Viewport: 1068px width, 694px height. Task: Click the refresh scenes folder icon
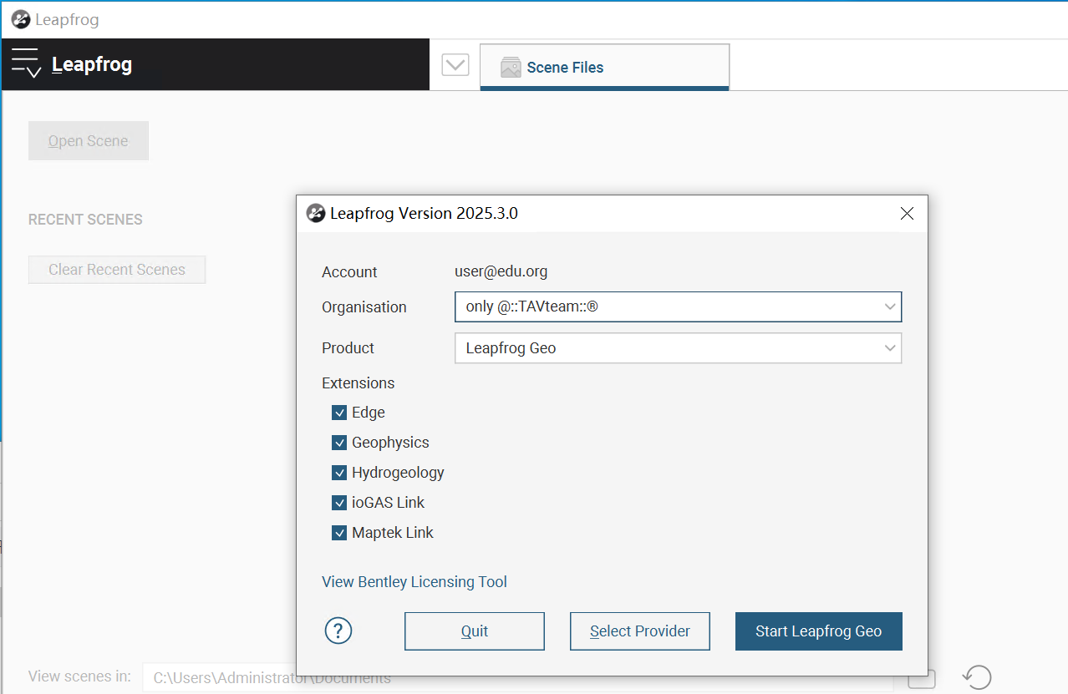(977, 676)
